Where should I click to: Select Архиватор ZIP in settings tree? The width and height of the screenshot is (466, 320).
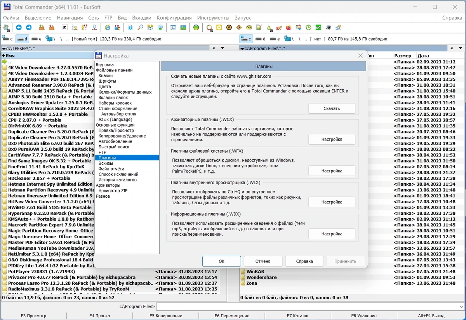[x=113, y=191]
